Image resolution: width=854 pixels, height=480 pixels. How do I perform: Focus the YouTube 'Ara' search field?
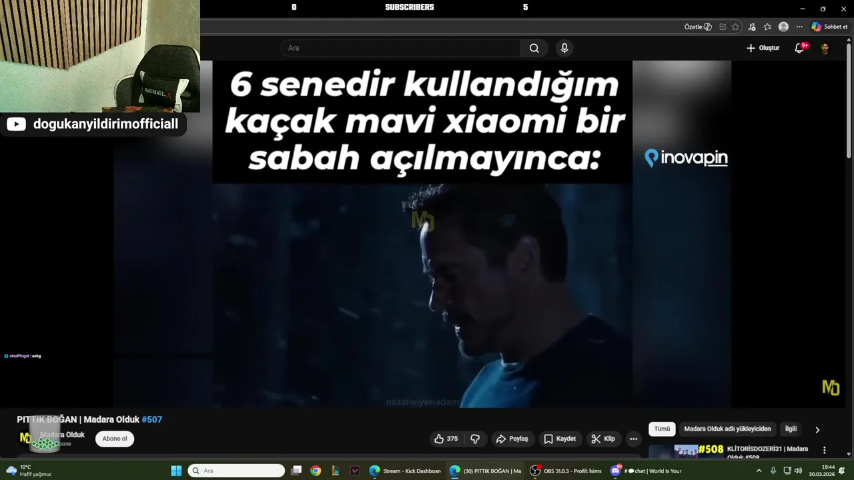[x=400, y=48]
